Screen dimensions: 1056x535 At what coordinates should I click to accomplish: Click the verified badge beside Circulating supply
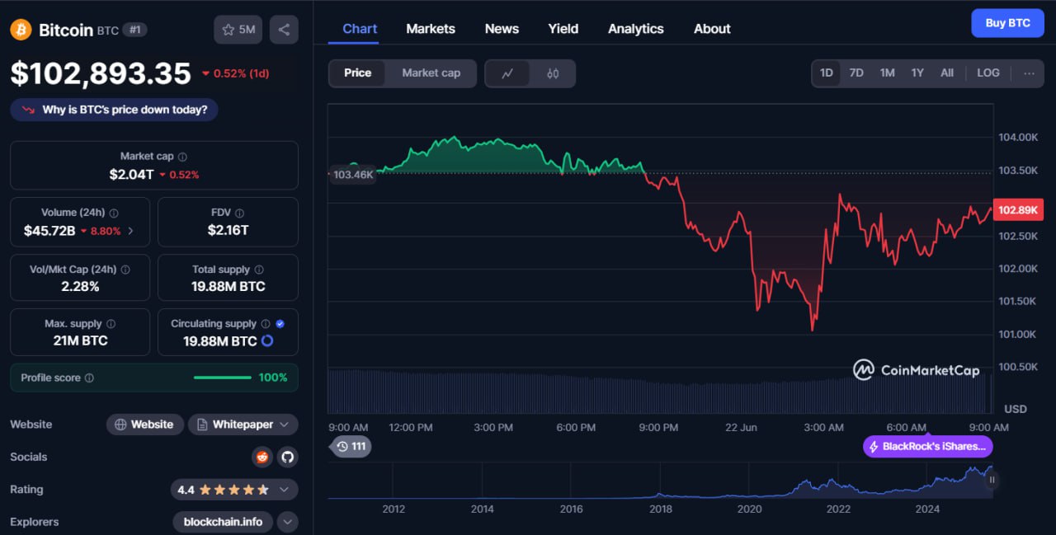280,324
